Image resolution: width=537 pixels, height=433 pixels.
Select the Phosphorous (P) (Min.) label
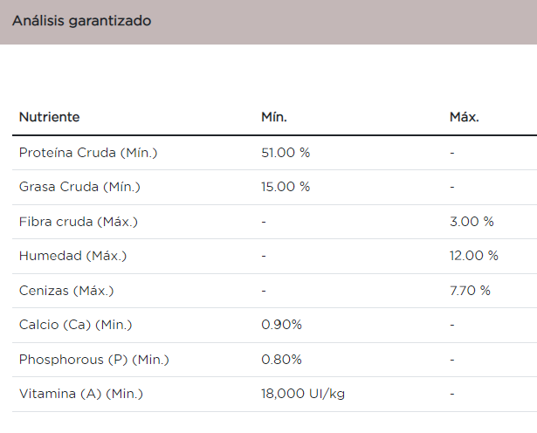point(93,360)
